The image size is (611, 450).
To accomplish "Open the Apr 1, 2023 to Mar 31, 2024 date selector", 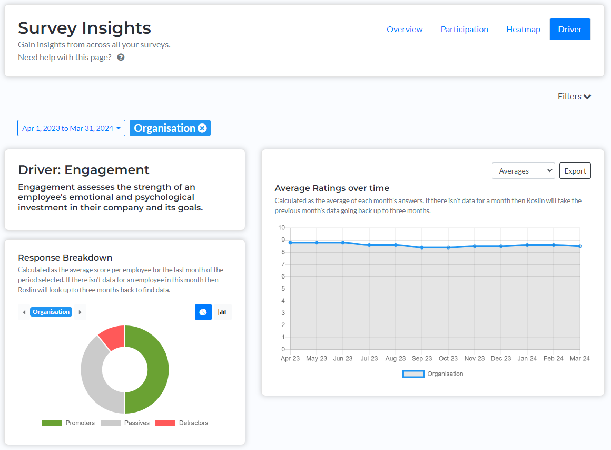I will coord(71,128).
